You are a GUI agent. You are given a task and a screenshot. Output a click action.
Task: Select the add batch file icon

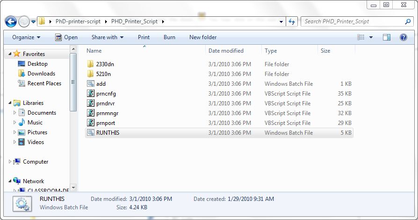coord(91,83)
